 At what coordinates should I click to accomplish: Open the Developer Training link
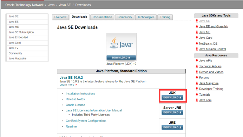tap(211, 89)
